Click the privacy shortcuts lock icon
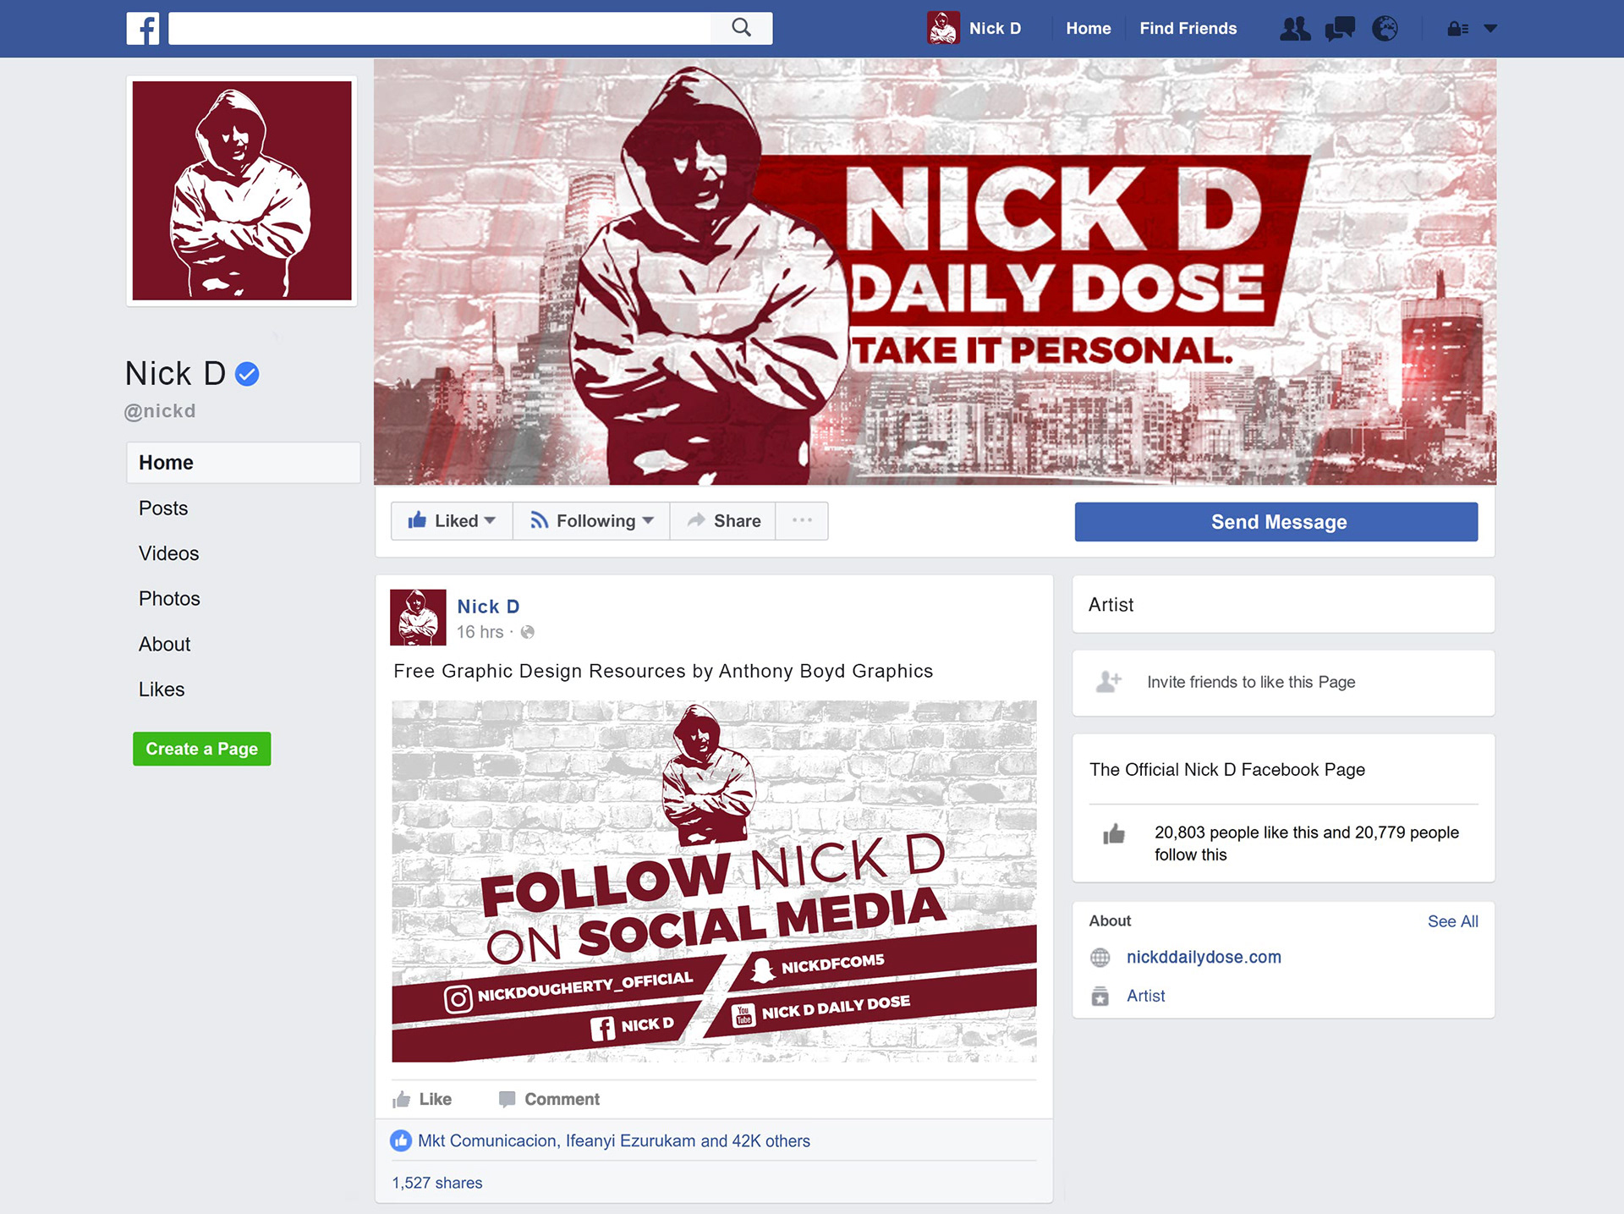Screen dimensions: 1624x1214 pos(1457,29)
